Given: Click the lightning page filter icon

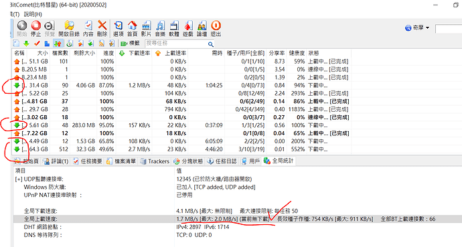Looking at the screenshot, I should coord(112,44).
